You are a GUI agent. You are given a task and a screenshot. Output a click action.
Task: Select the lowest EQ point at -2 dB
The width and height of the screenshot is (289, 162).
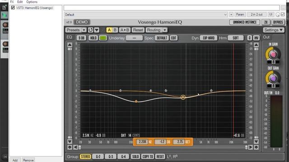(136, 101)
